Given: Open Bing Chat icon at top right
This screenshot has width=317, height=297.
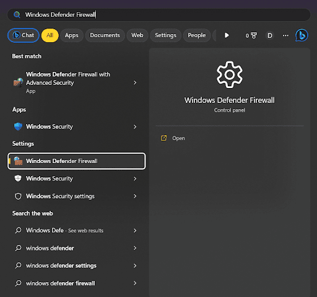Looking at the screenshot, I should [302, 35].
